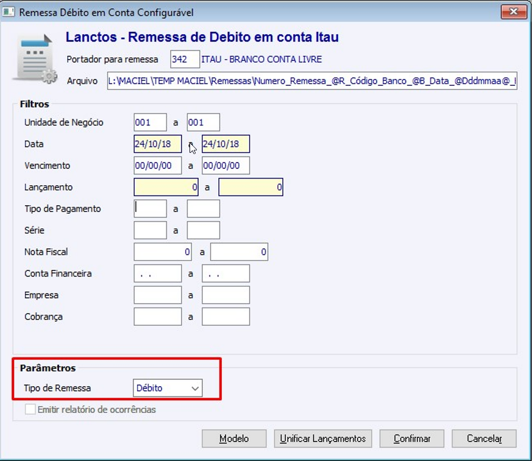Click the Tipo de Pagamento label
532x461 pixels.
[x=63, y=209]
